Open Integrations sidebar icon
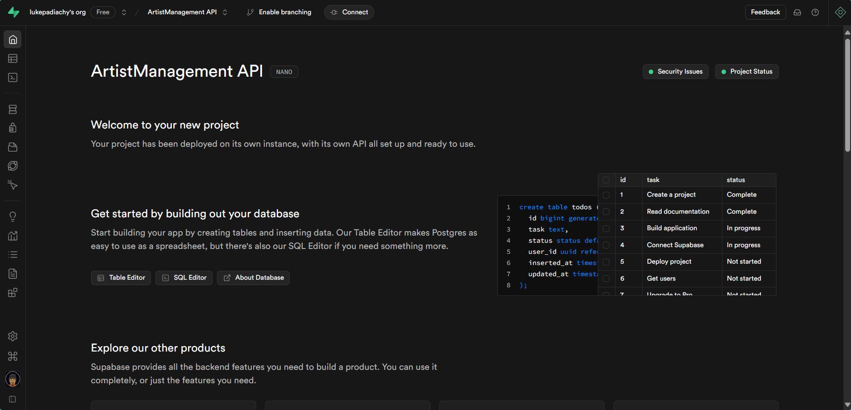The image size is (851, 410). click(x=13, y=293)
